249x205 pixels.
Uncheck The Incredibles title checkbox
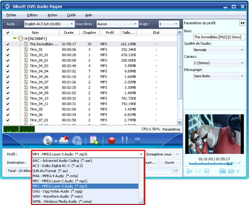7,44
